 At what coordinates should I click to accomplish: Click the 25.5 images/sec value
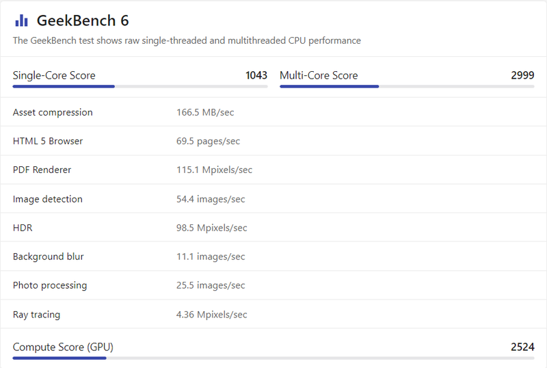211,286
